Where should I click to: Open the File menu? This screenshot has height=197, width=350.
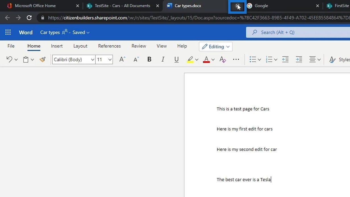click(x=11, y=46)
